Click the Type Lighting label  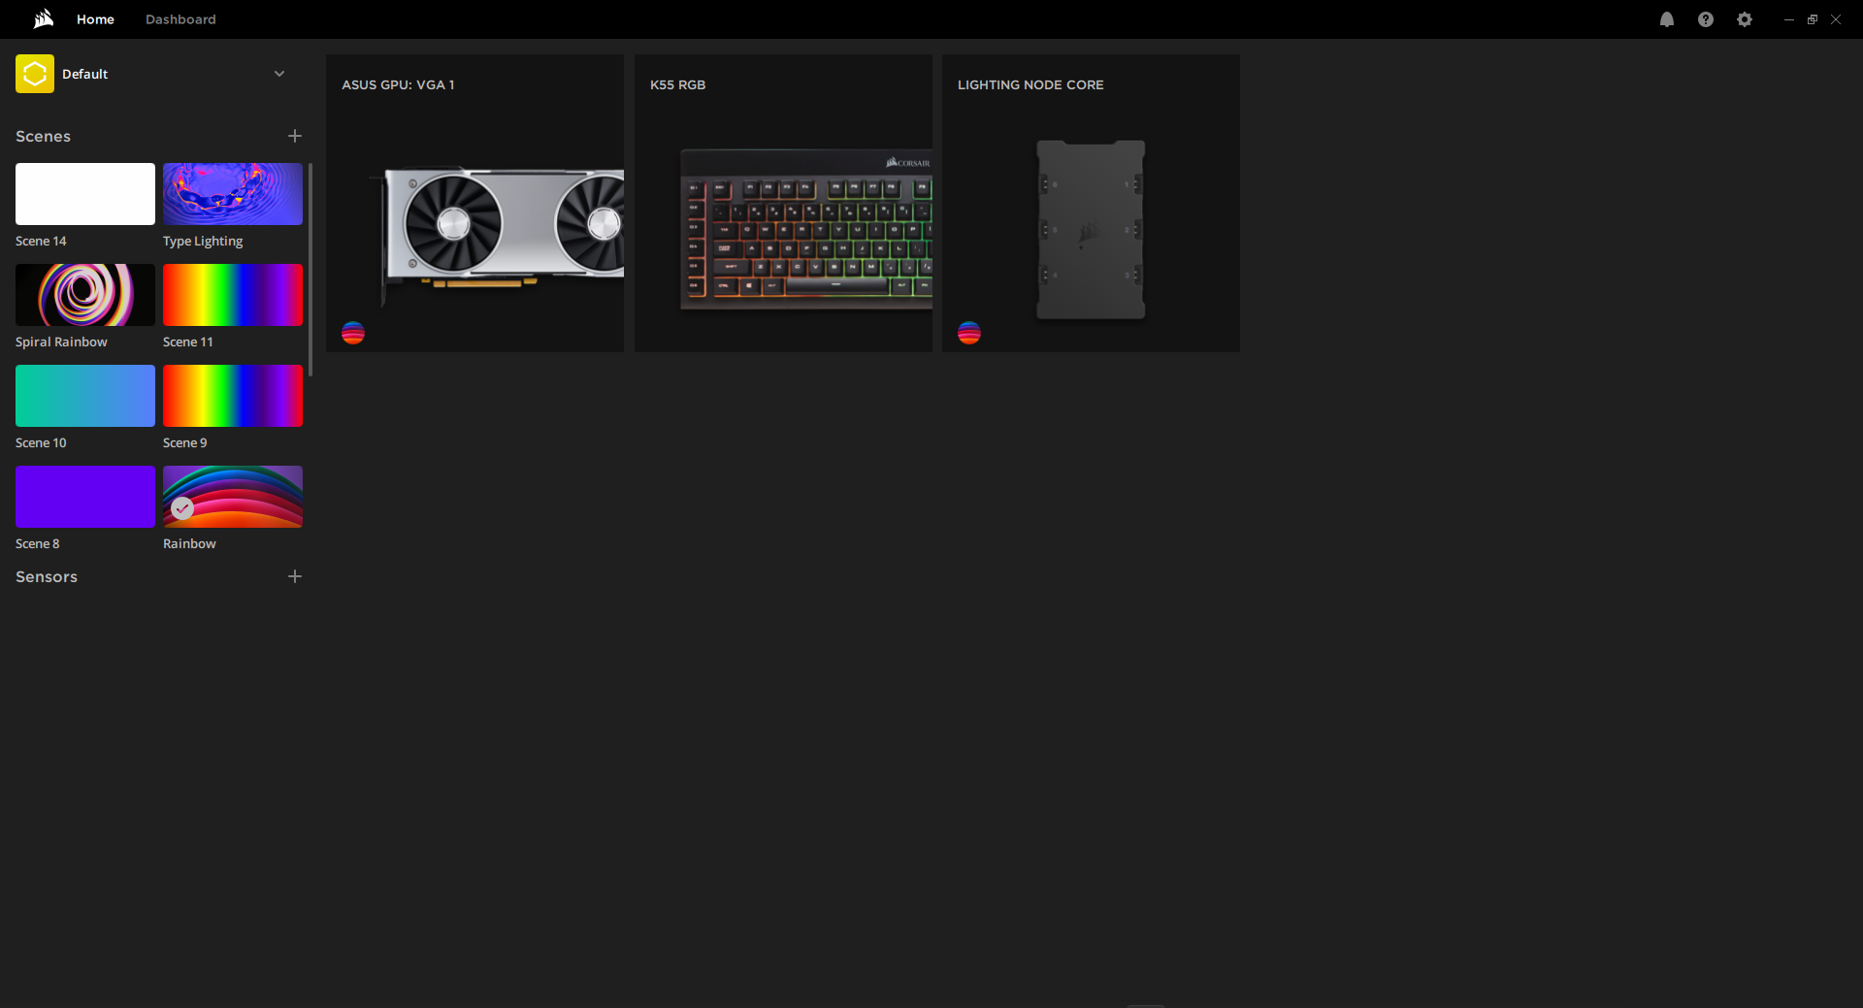click(x=203, y=241)
